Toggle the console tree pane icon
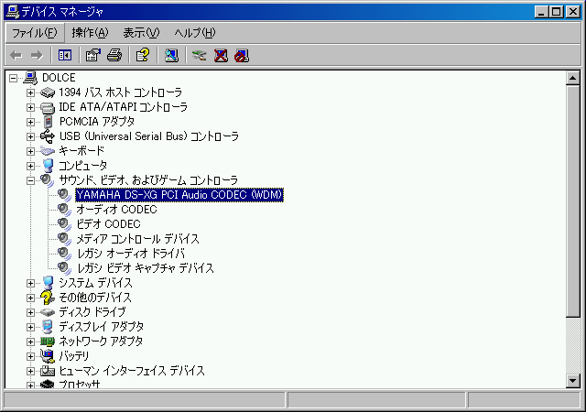This screenshot has width=586, height=412. click(65, 56)
